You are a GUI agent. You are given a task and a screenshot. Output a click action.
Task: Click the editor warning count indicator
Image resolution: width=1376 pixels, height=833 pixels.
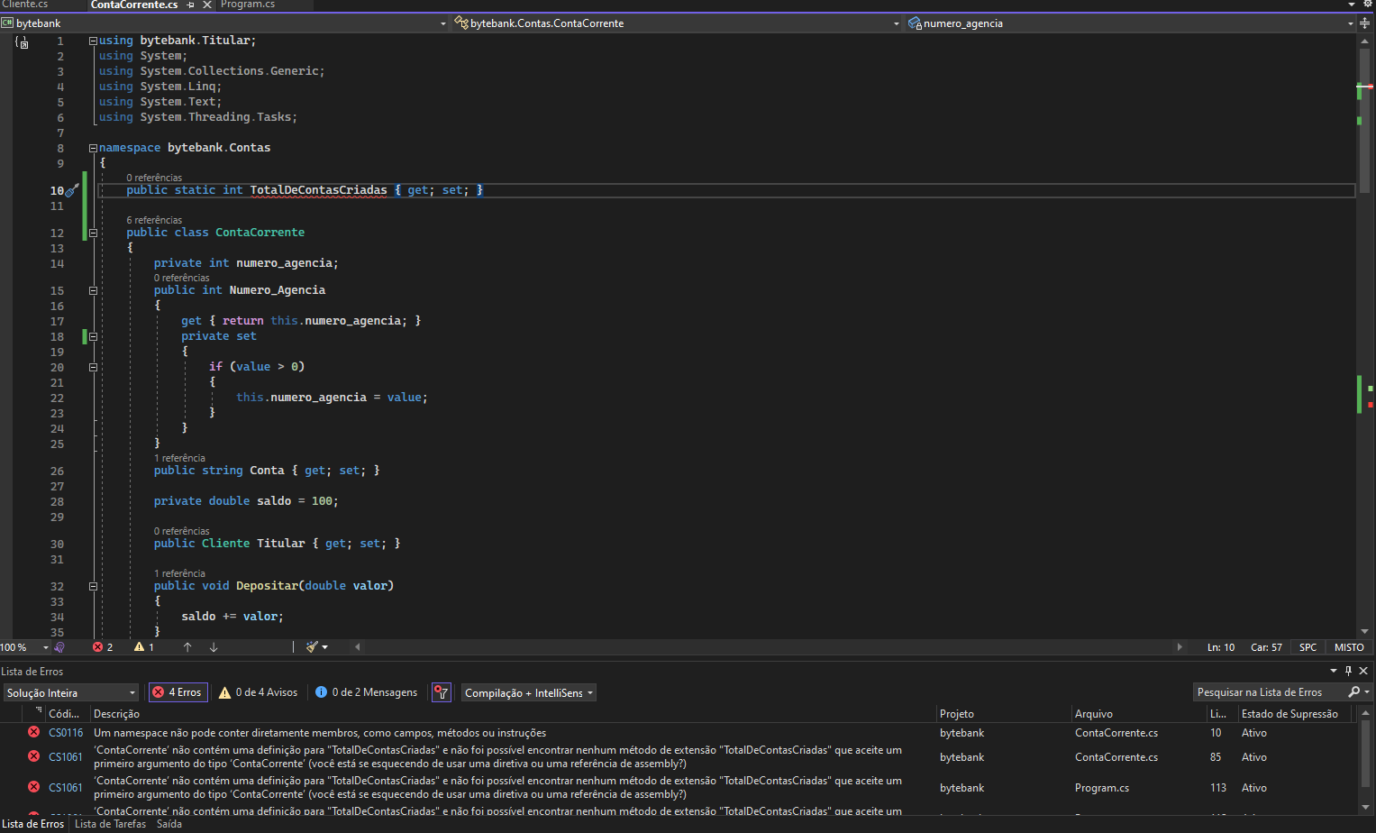click(x=144, y=647)
